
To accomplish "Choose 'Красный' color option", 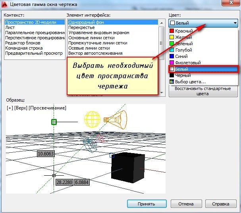I will coord(204,31).
